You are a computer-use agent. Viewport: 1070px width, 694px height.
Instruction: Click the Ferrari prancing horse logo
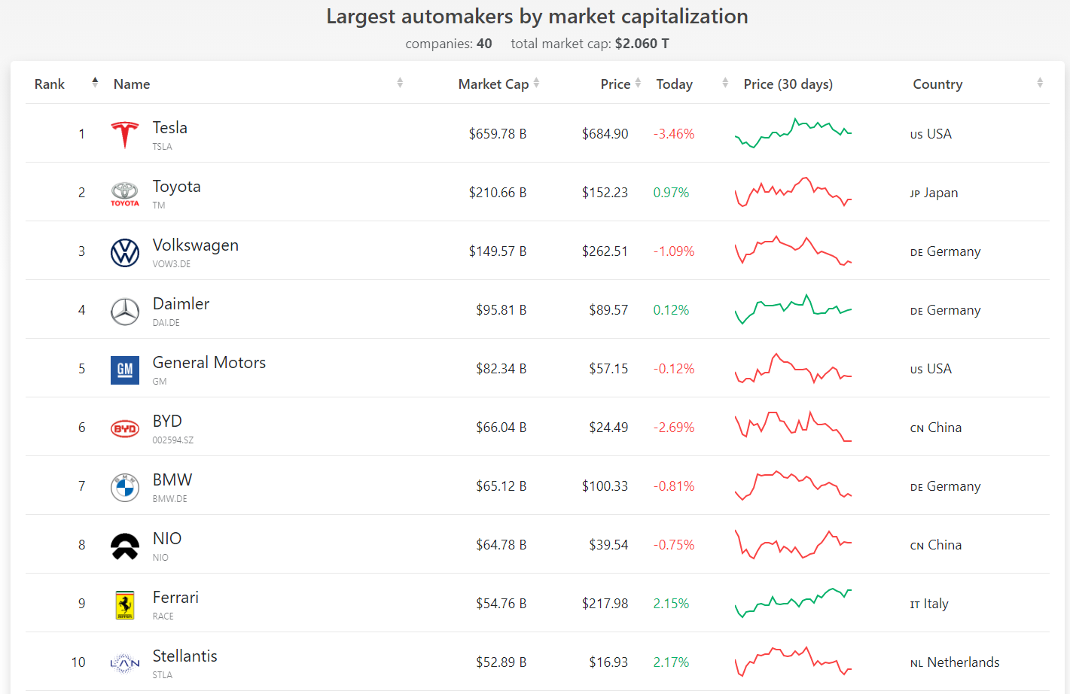(125, 605)
